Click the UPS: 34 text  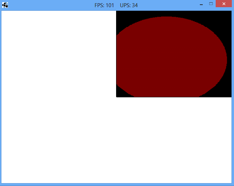[x=129, y=5]
